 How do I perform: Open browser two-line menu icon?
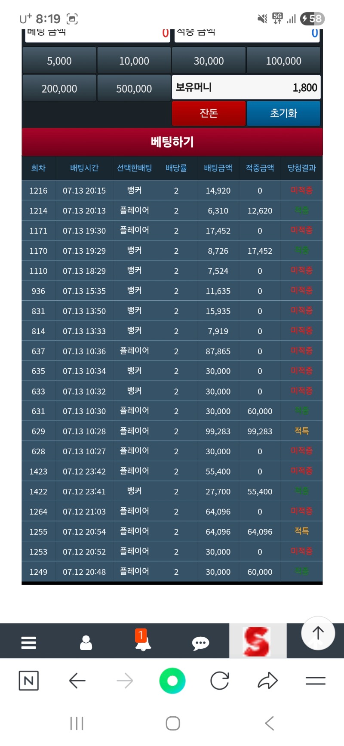click(315, 681)
